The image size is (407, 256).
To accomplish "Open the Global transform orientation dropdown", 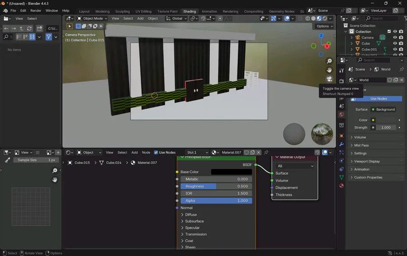I will pyautogui.click(x=176, y=19).
